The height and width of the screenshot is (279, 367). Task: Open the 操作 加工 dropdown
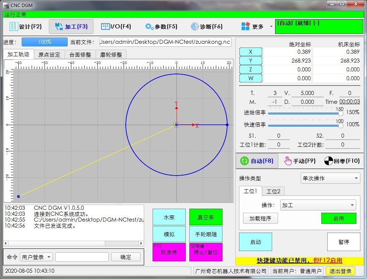coord(318,205)
